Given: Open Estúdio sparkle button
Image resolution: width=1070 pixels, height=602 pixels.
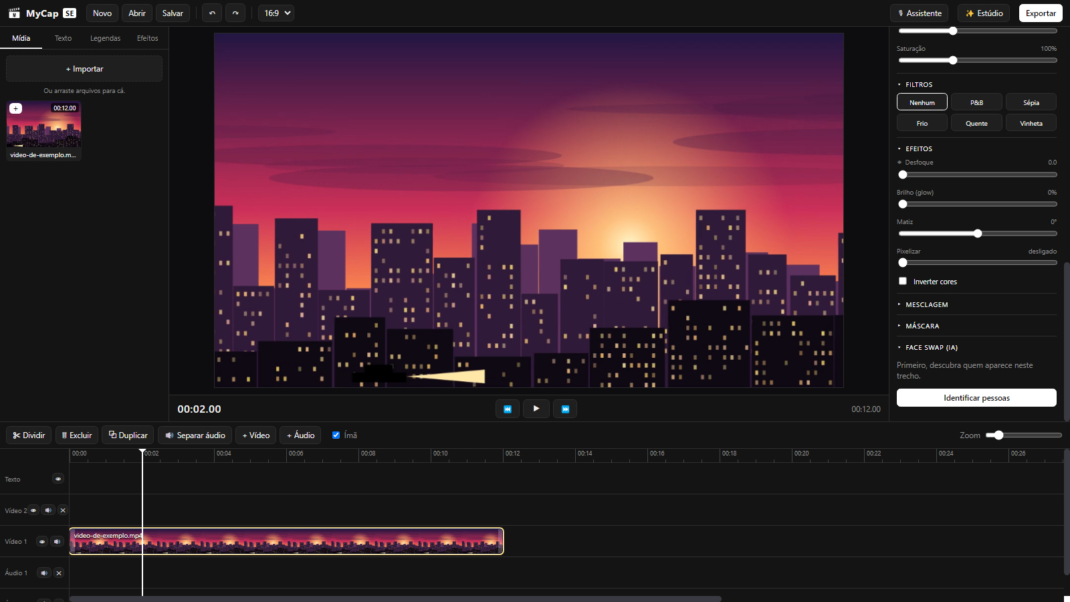Looking at the screenshot, I should tap(984, 13).
